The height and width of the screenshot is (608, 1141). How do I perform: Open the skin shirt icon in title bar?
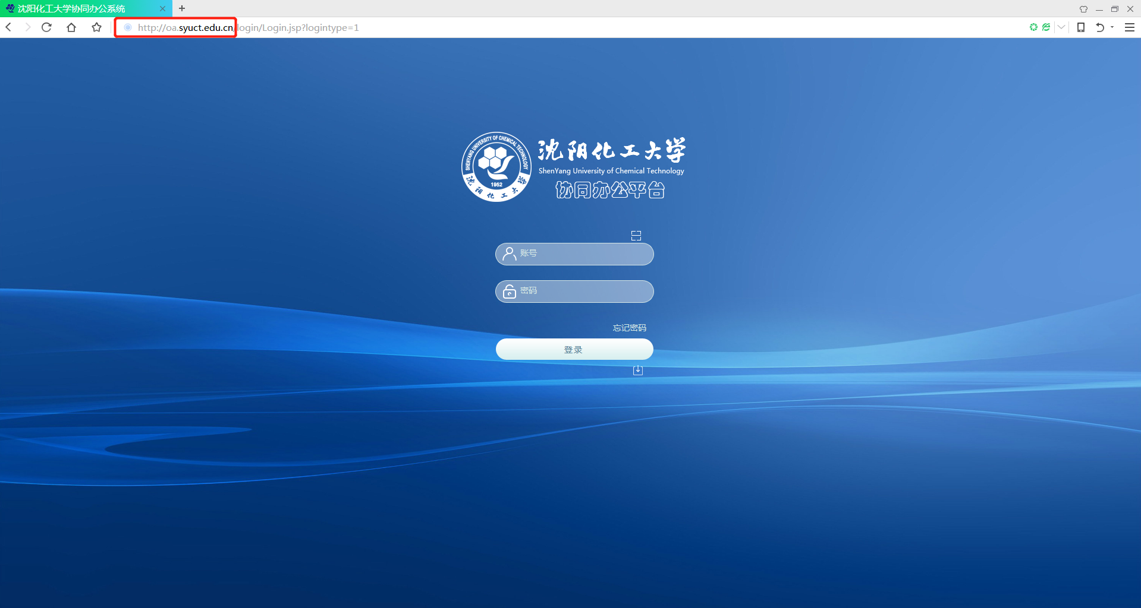pos(1083,9)
